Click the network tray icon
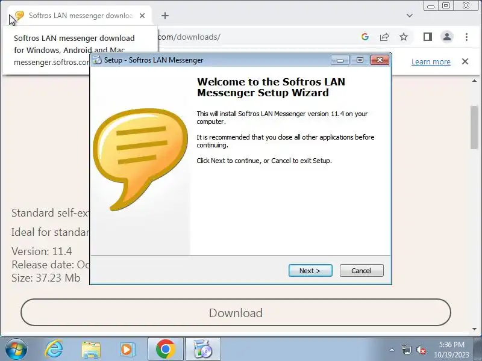This screenshot has width=482, height=361. 406,350
